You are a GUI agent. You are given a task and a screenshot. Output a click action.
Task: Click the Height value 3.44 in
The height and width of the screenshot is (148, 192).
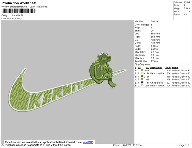[x=187, y=8]
